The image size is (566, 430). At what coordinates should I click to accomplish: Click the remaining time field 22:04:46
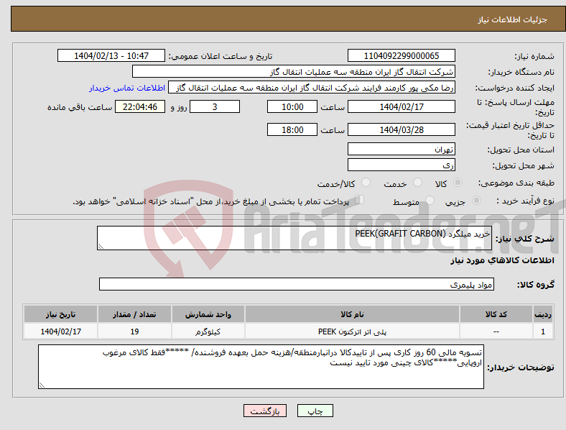point(140,106)
